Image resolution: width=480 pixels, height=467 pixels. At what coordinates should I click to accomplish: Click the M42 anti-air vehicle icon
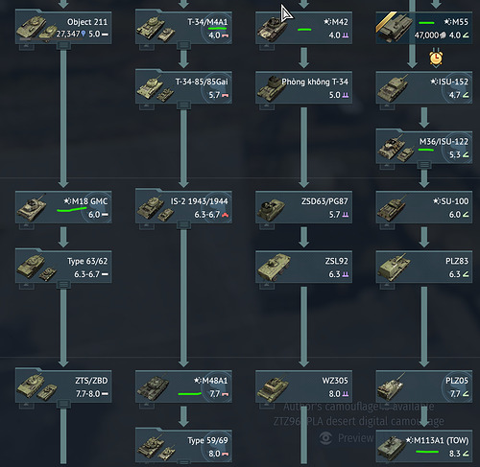(x=273, y=28)
